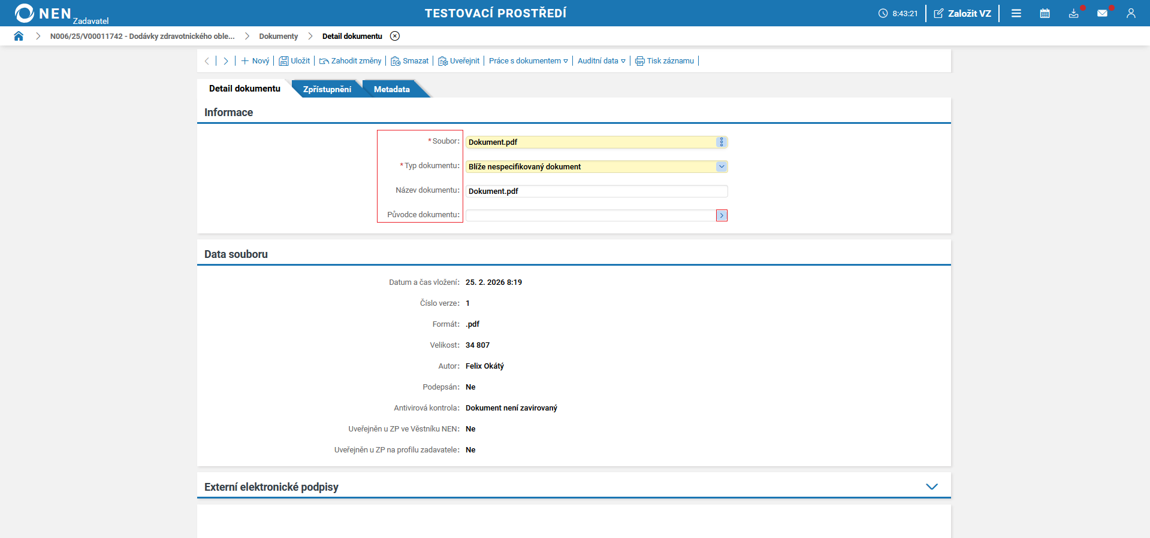Go to the home page icon
1150x538 pixels.
click(x=19, y=36)
